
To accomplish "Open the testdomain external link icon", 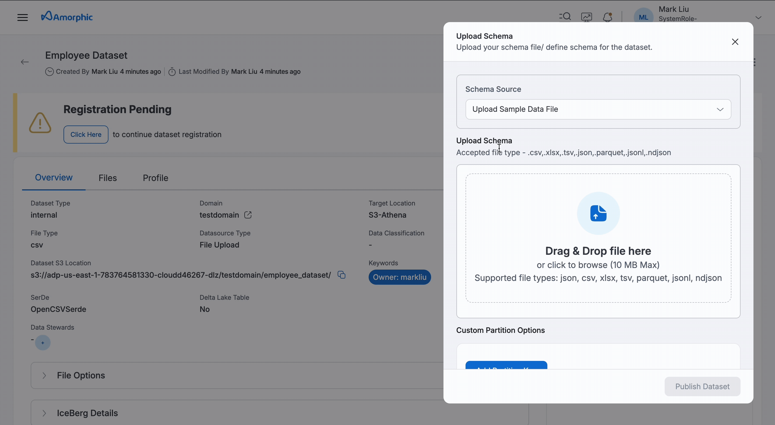I will click(x=248, y=215).
